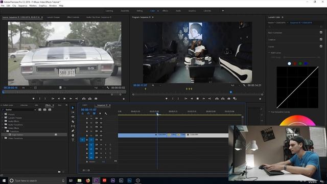Select white luma curve channel dot

point(289,63)
